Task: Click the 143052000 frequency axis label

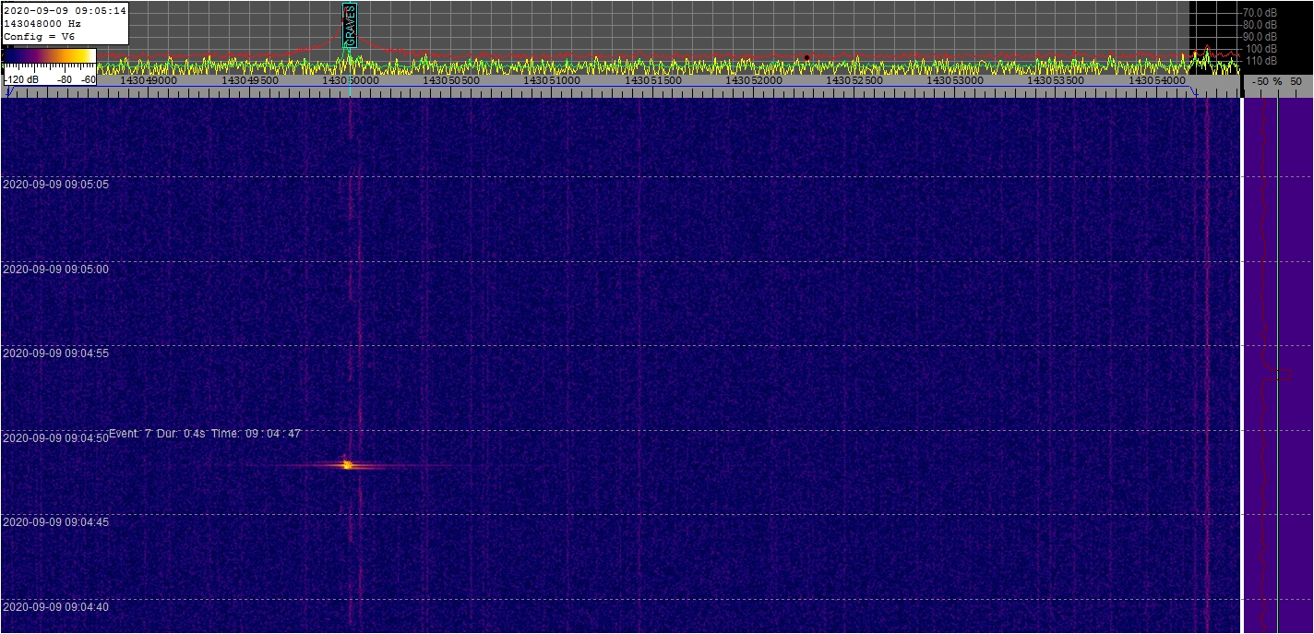Action: [x=754, y=80]
